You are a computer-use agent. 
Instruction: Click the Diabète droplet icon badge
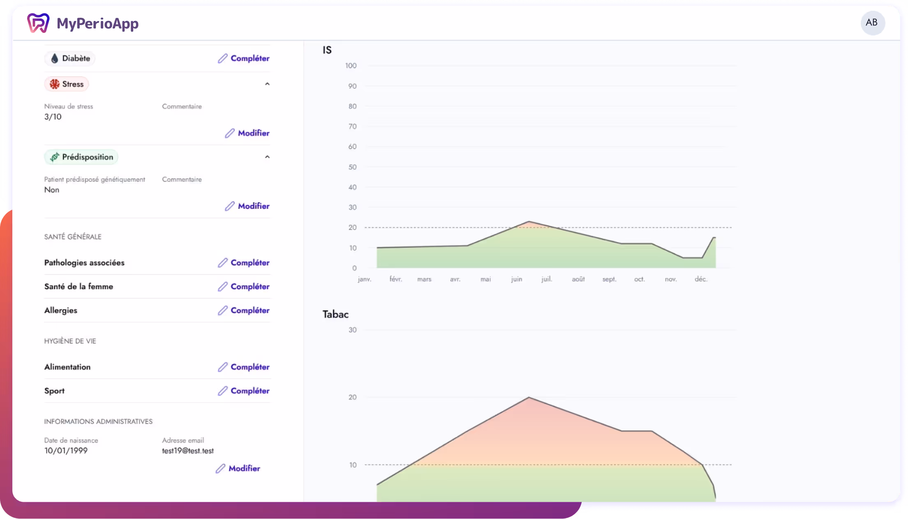pyautogui.click(x=55, y=58)
